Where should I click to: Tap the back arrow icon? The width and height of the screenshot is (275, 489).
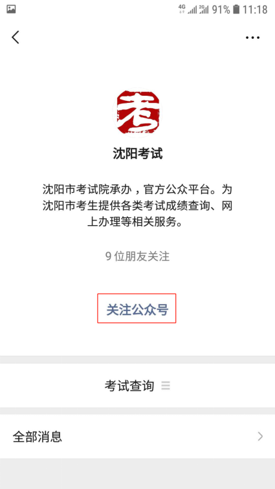(x=16, y=37)
